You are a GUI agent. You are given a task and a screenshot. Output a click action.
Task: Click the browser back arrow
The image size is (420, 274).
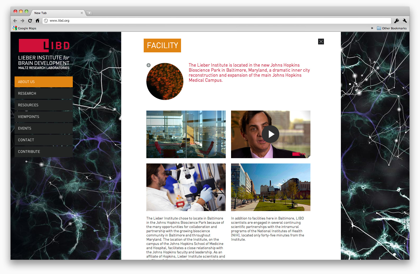15,21
